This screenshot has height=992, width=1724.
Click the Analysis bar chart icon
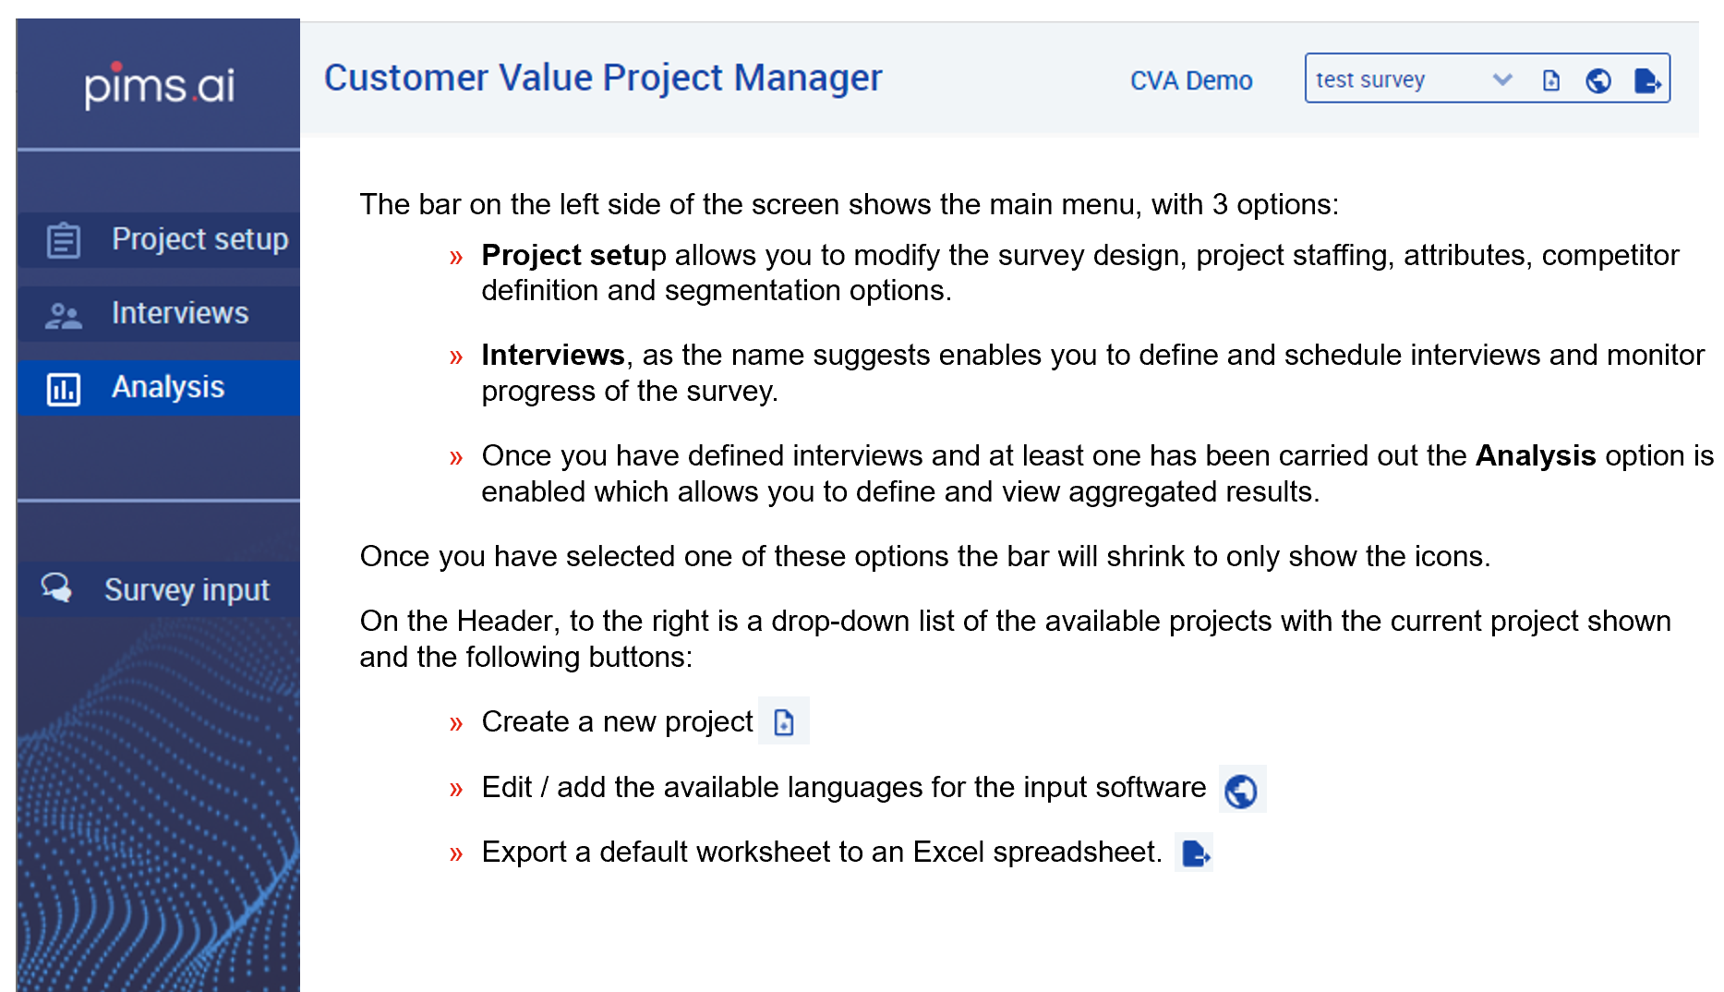(64, 389)
